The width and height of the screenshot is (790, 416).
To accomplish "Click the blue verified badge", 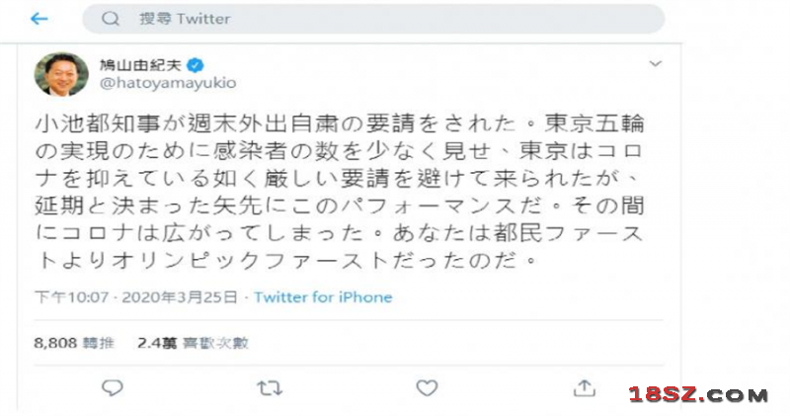I will coord(198,65).
